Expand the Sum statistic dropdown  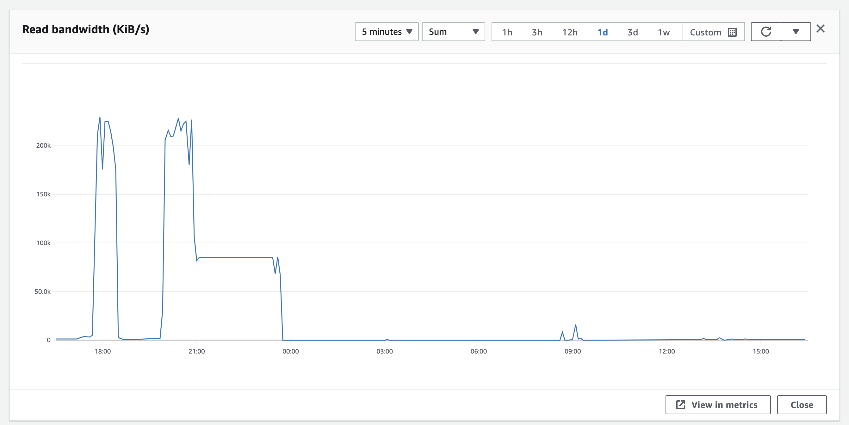tap(453, 32)
